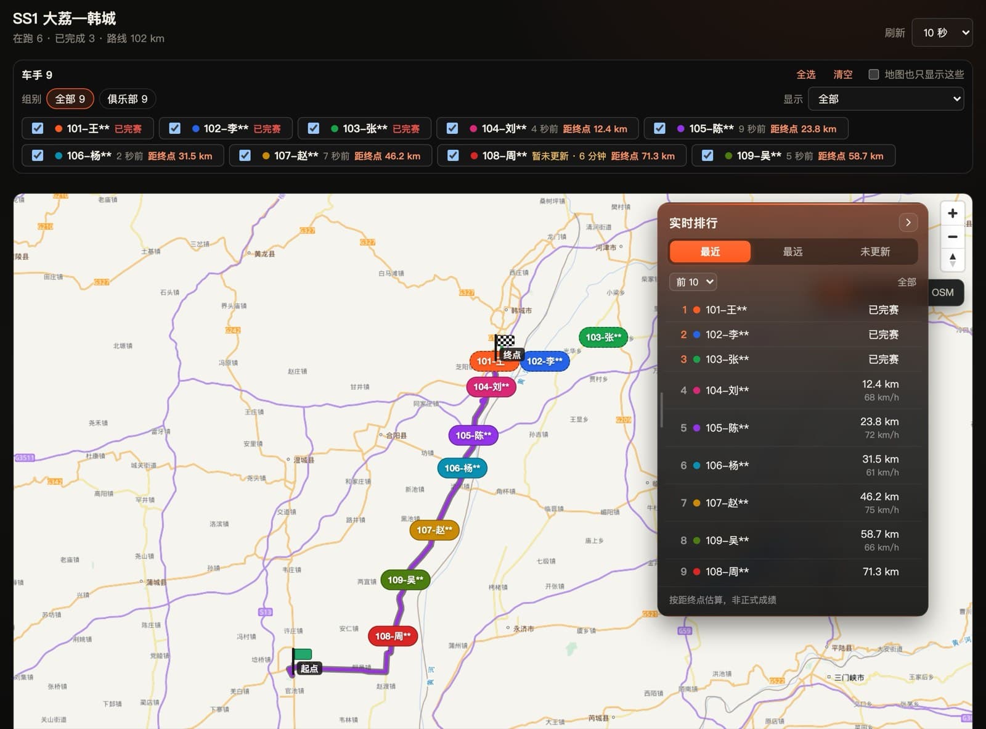This screenshot has width=986, height=729.
Task: Click the 清空 link
Action: pyautogui.click(x=843, y=74)
